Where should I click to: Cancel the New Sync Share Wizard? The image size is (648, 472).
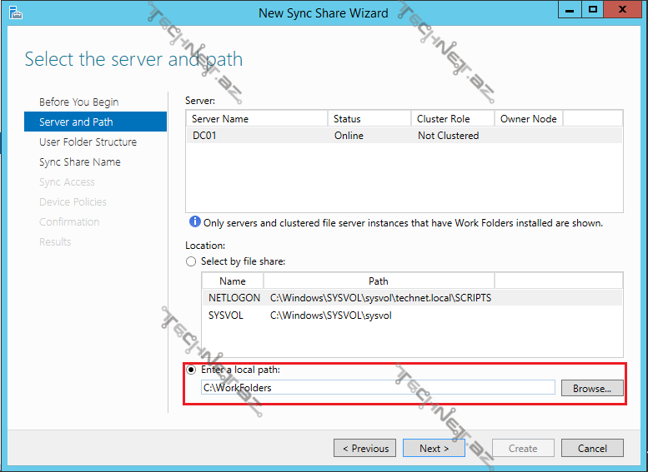(x=591, y=448)
